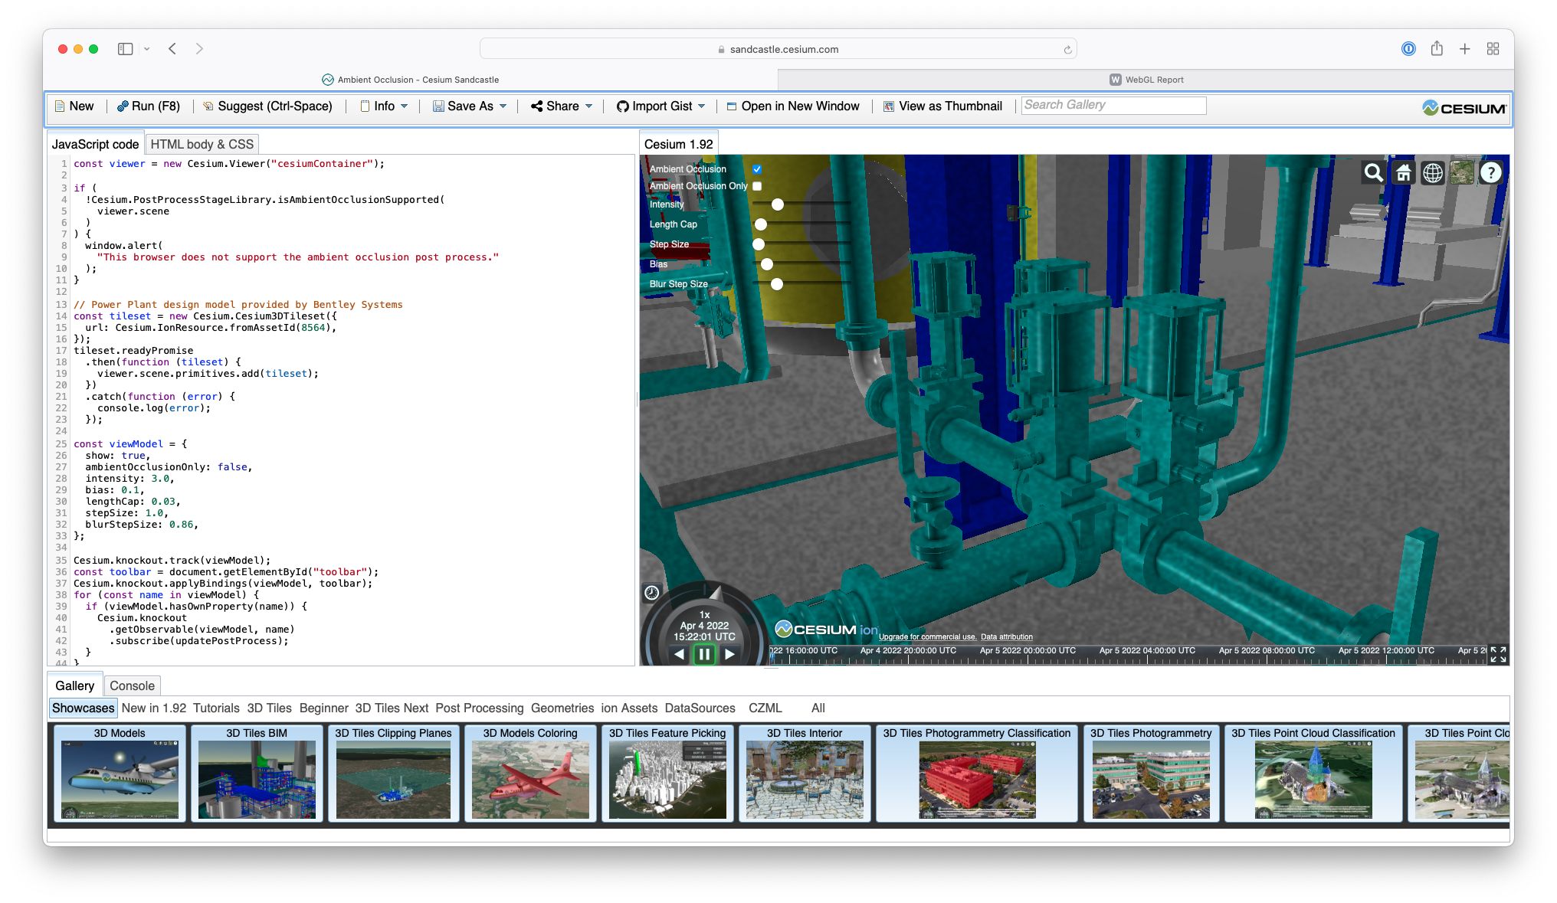Click the Home view button in viewer
Image resolution: width=1557 pixels, height=903 pixels.
[1404, 173]
